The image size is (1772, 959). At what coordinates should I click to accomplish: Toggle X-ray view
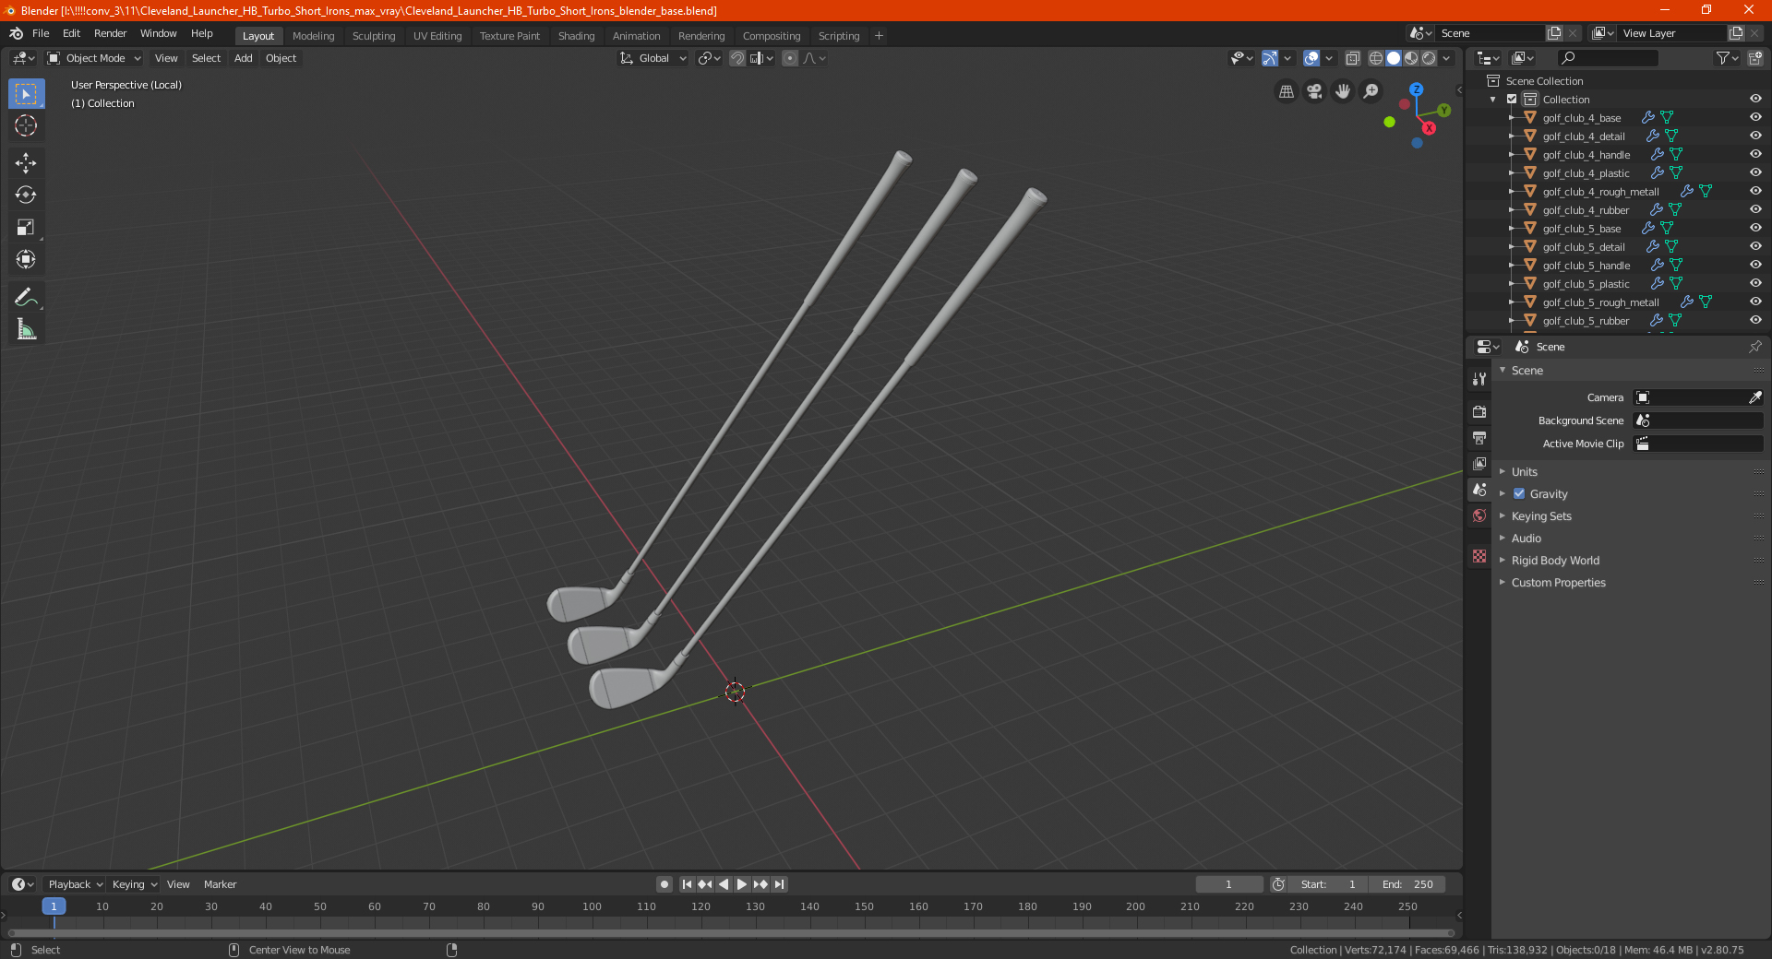1352,58
